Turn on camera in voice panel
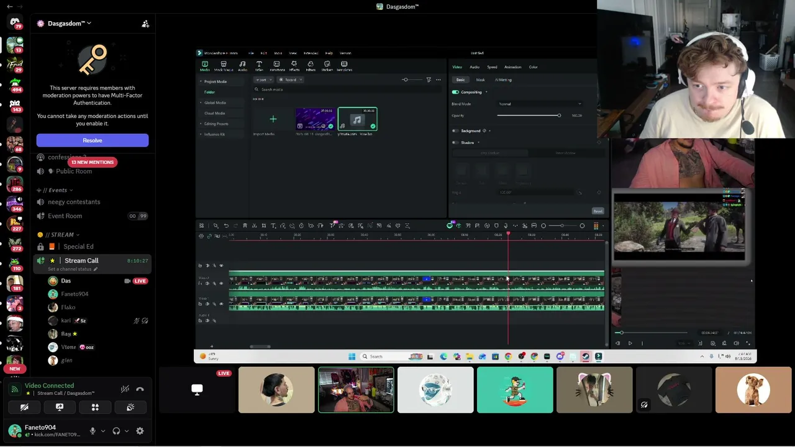The image size is (795, 447). [24, 407]
